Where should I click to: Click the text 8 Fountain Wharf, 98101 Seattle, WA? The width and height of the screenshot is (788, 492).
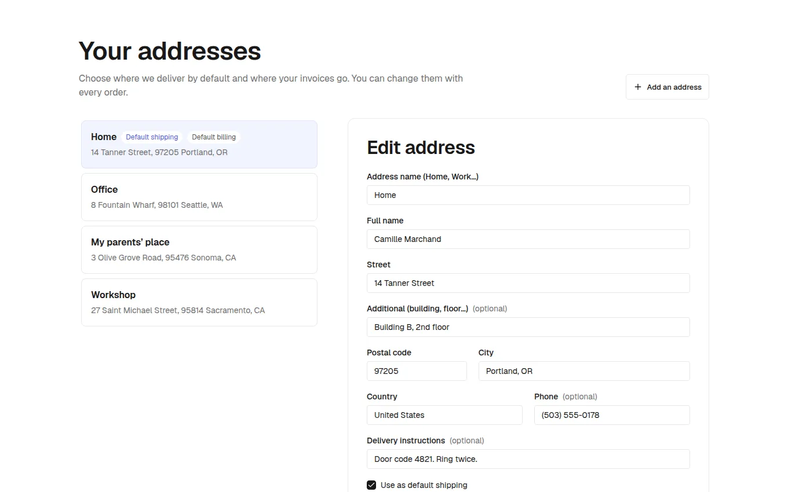(157, 205)
